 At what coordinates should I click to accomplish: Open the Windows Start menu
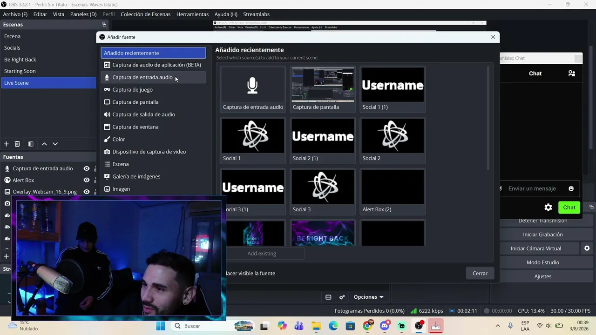click(x=161, y=326)
